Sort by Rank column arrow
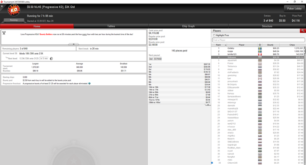Viewport: 306px width, 165px height. 226,45
